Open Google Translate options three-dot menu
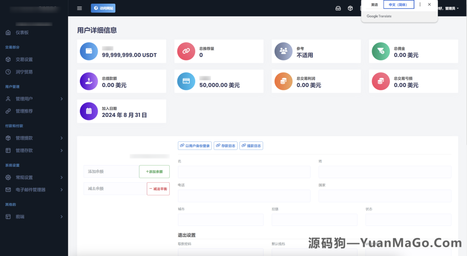This screenshot has width=467, height=256. click(420, 5)
